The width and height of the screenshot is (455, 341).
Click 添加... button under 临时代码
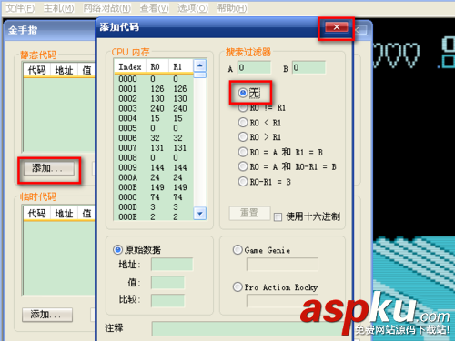coord(47,315)
